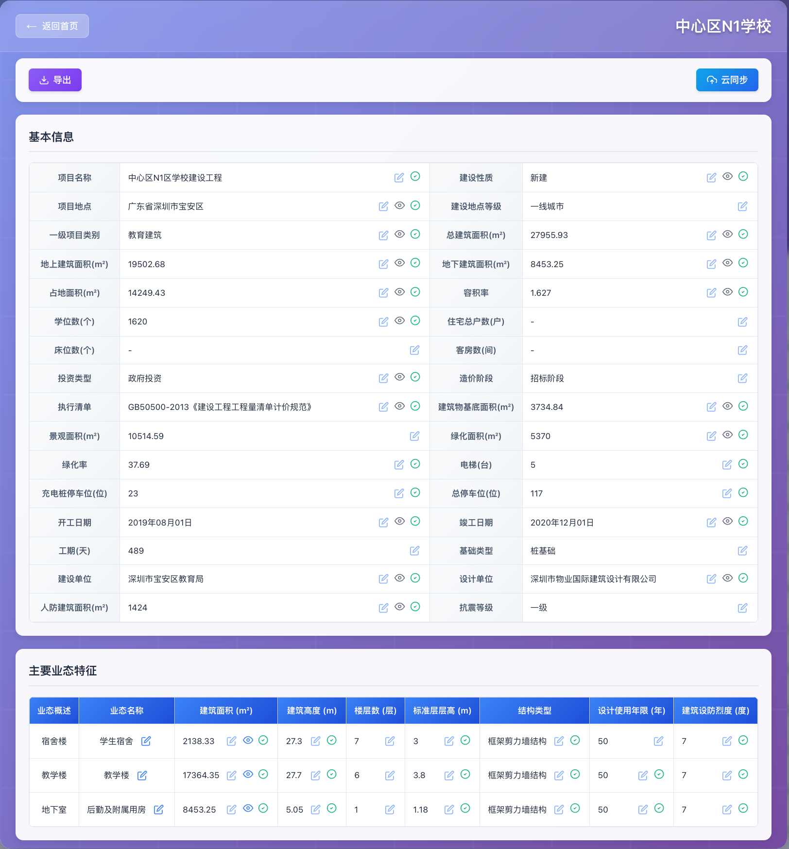This screenshot has width=789, height=849.
Task: Edit the 造价阶段 field
Action: click(x=743, y=378)
